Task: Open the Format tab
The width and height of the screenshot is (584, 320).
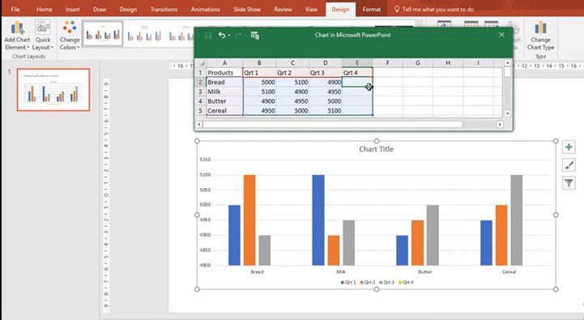Action: (x=371, y=9)
